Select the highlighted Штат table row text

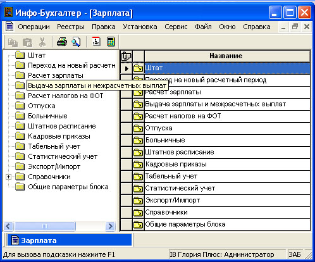(154, 68)
